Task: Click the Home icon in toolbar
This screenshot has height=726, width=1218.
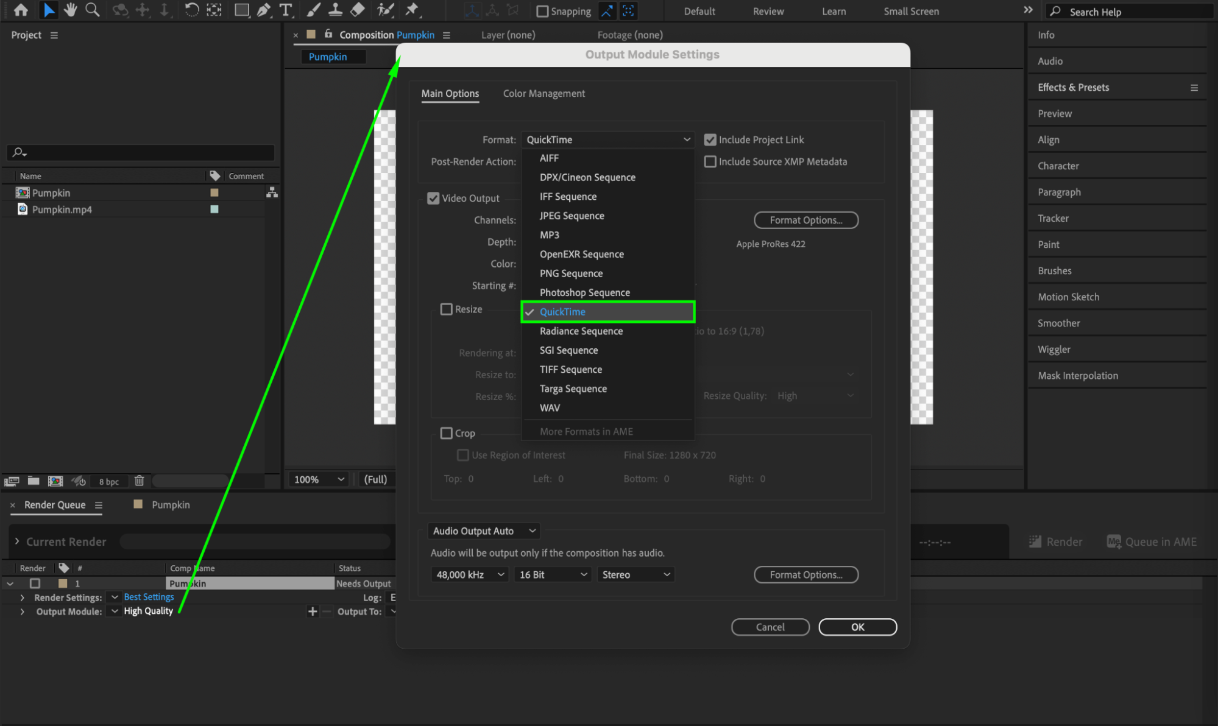Action: tap(21, 10)
